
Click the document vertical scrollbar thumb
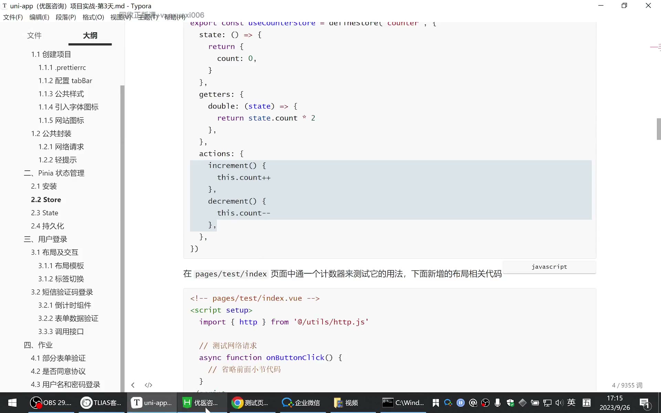click(659, 129)
